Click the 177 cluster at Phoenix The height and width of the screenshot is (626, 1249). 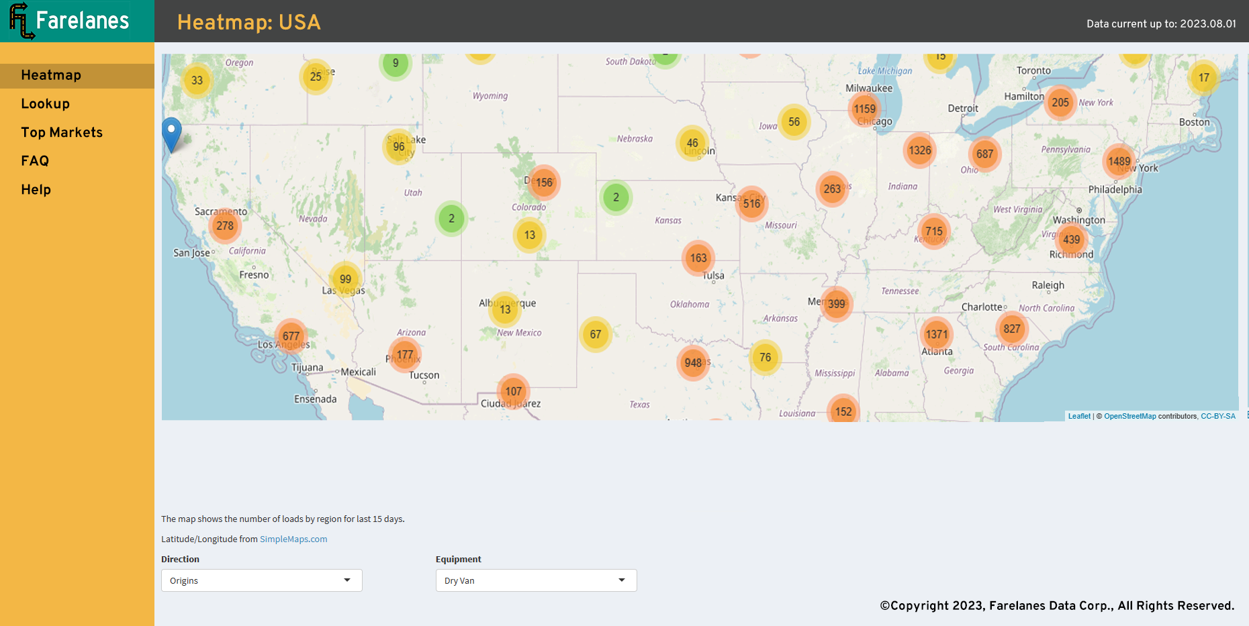(x=405, y=355)
